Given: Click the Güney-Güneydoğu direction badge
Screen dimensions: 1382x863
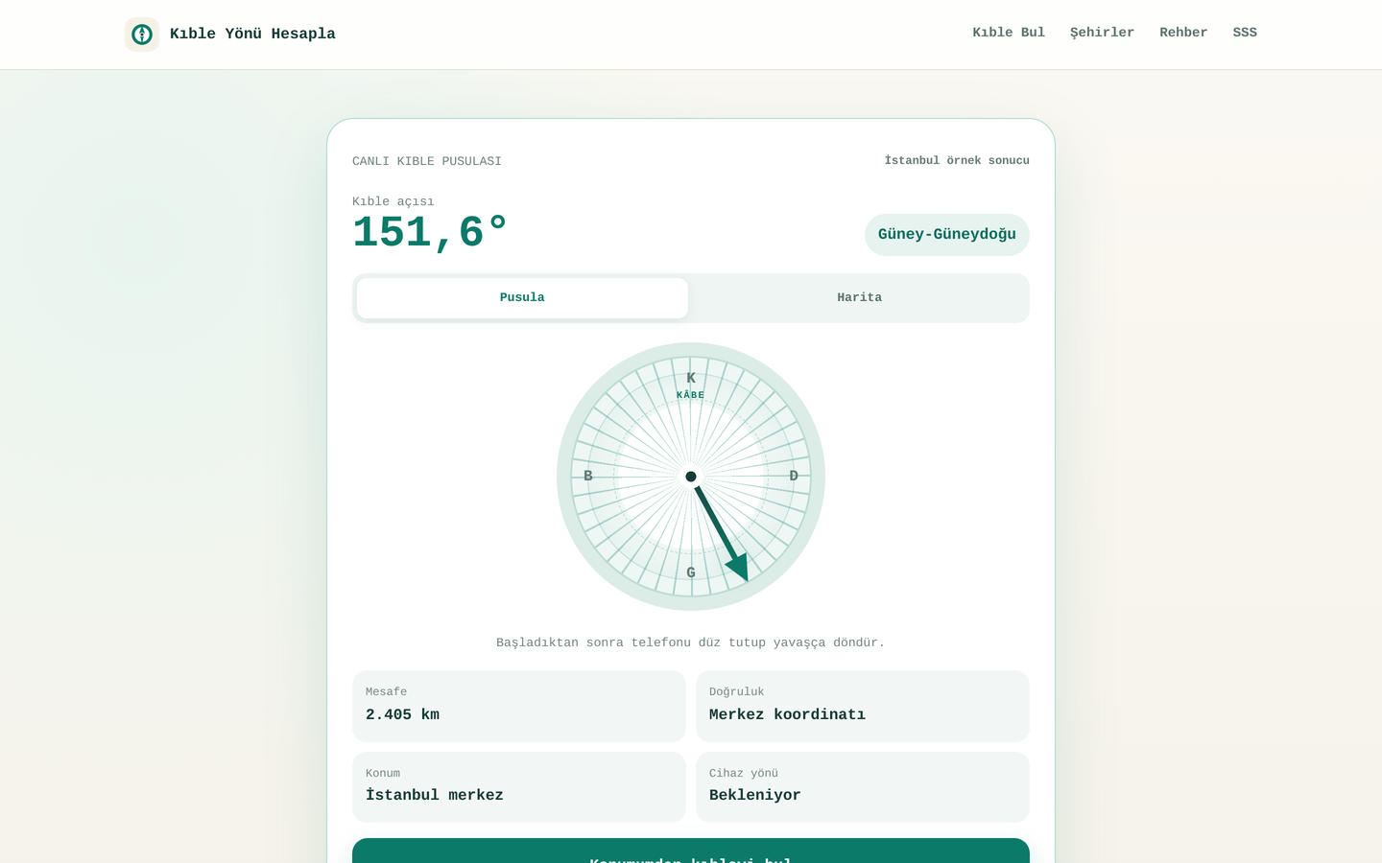Looking at the screenshot, I should tap(947, 235).
